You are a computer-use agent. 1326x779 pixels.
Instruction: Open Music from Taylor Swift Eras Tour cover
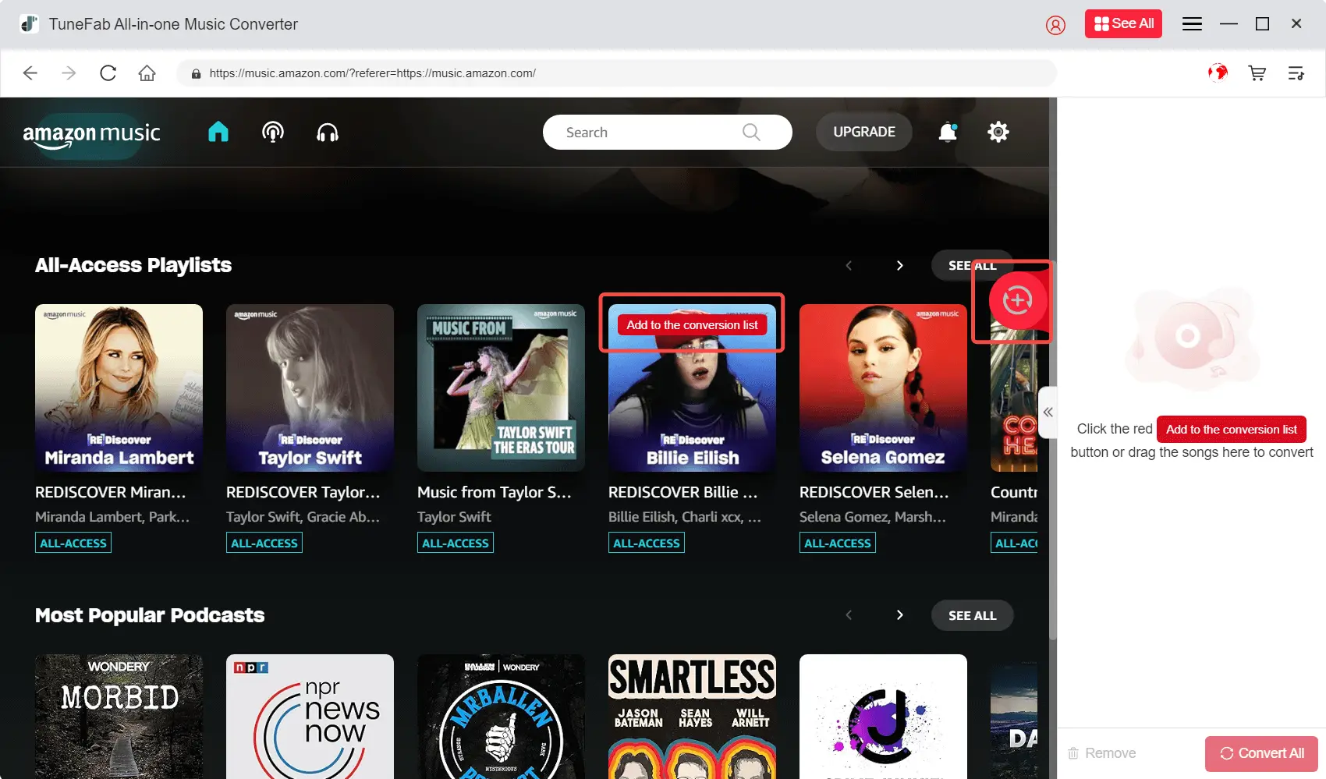501,388
